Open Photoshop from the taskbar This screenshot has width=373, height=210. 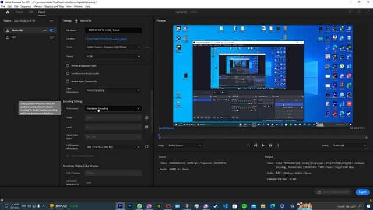[x=130, y=206]
